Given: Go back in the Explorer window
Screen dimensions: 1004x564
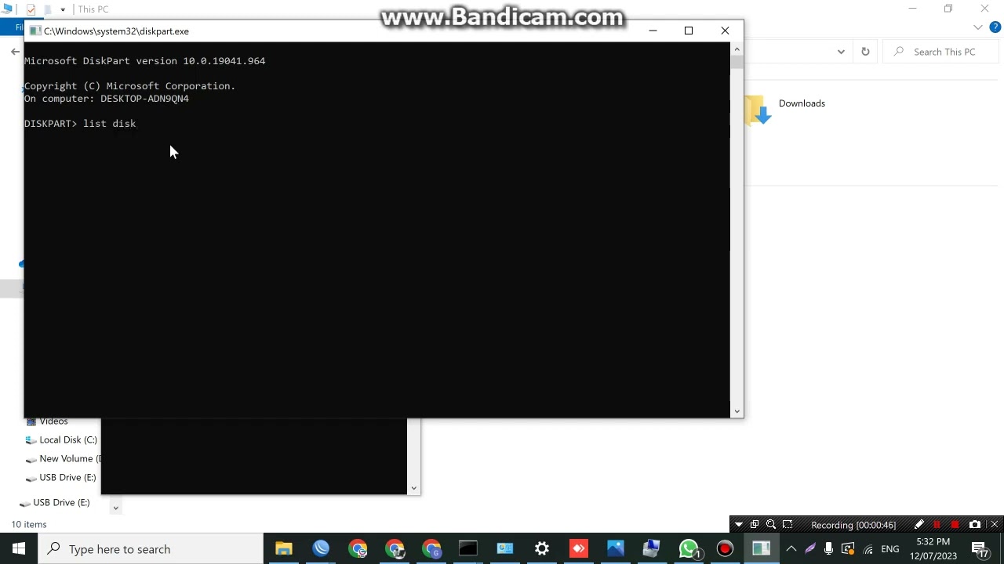Looking at the screenshot, I should [15, 52].
